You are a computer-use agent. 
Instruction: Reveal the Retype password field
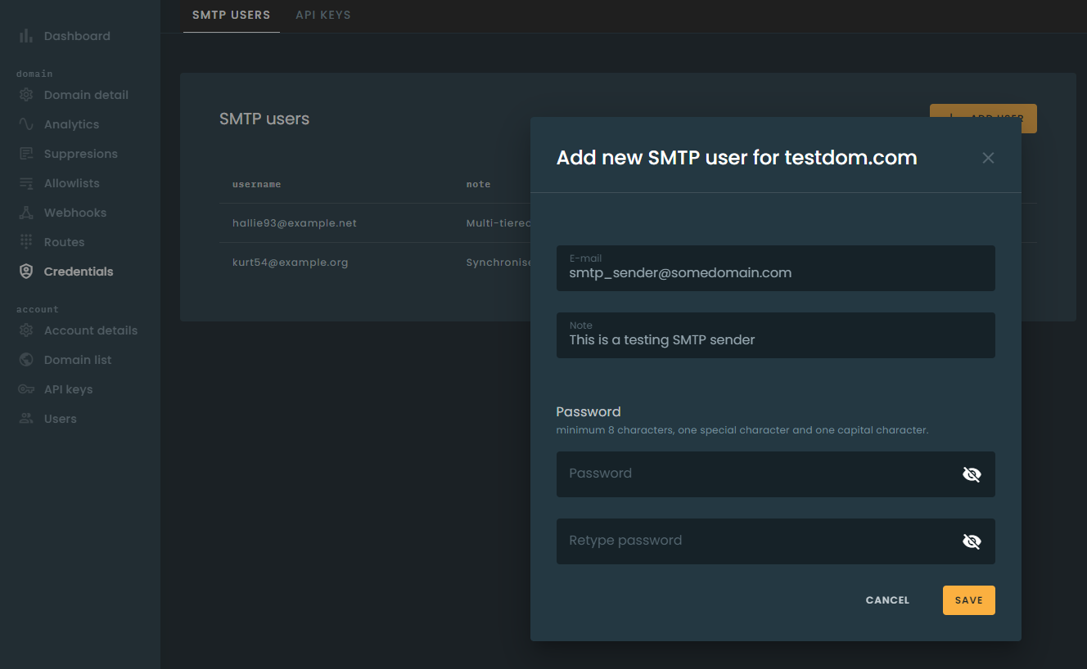click(x=972, y=541)
